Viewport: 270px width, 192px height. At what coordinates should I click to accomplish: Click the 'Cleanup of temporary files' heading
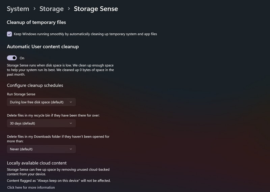[x=36, y=23]
